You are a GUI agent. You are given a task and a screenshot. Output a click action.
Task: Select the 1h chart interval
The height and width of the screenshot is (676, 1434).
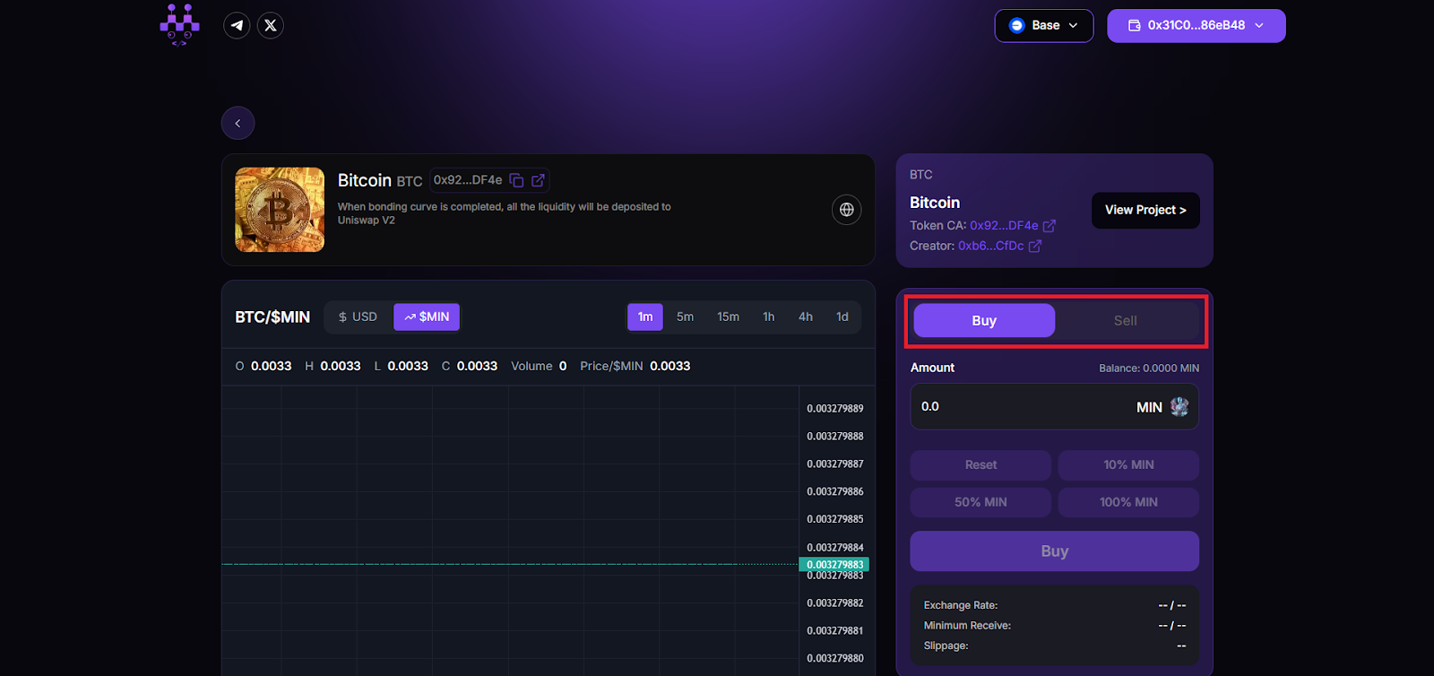[x=768, y=316]
